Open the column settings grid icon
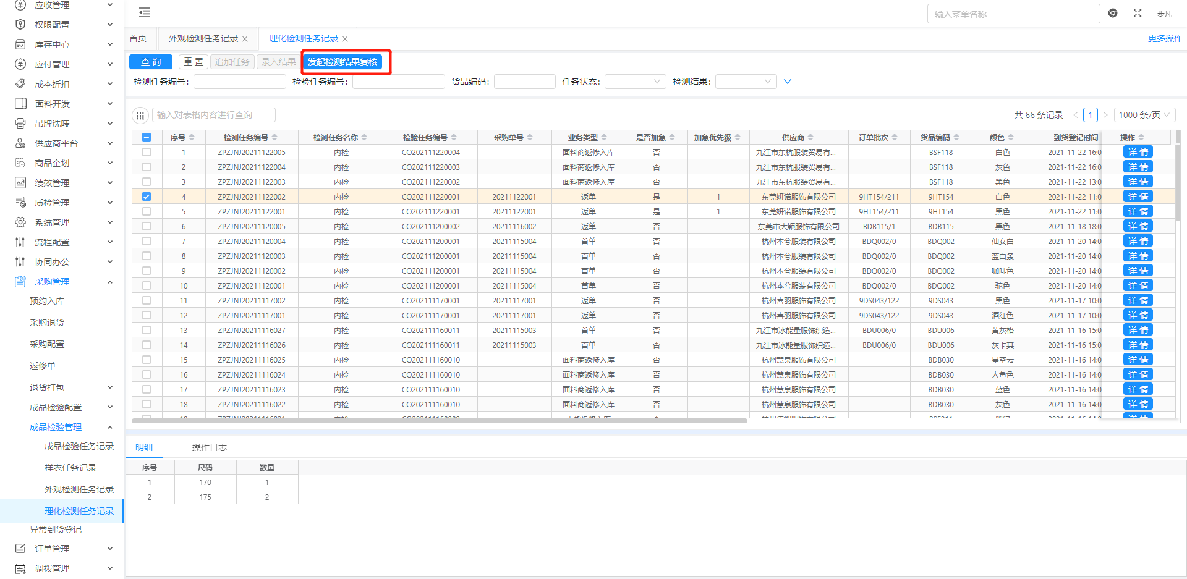Viewport: 1187px width, 579px height. coord(140,116)
